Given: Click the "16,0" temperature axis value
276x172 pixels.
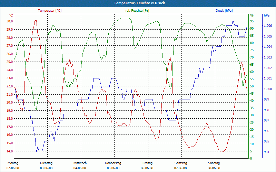Looking at the screenshot, I should [10, 135].
